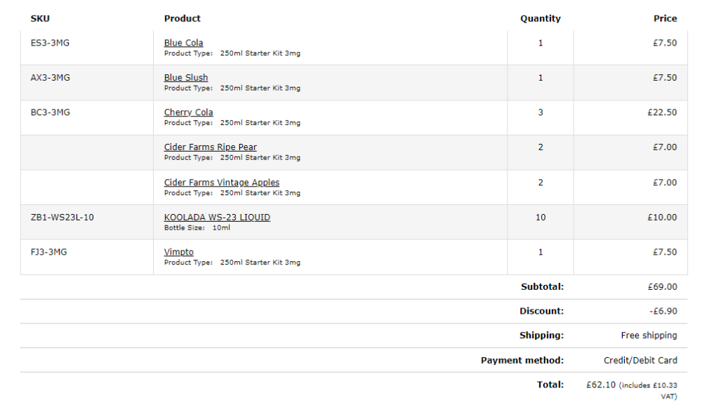Image resolution: width=702 pixels, height=419 pixels.
Task: Click the £22.50 Cherry Cola price
Action: [662, 112]
